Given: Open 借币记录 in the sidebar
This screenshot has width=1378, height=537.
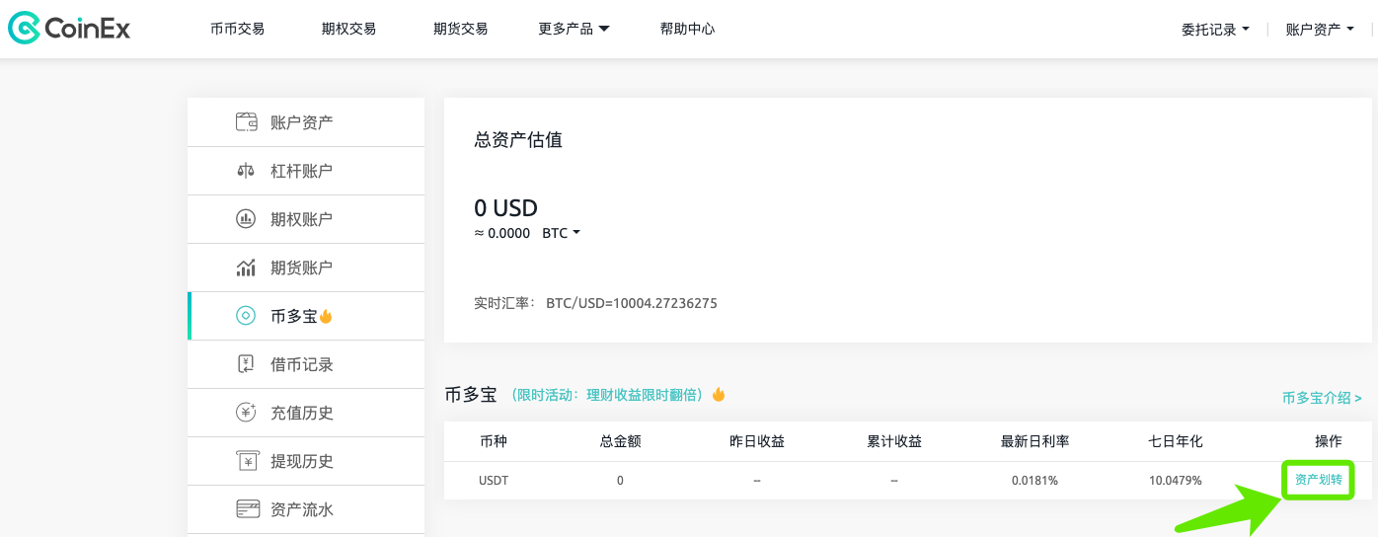Looking at the screenshot, I should (x=306, y=364).
